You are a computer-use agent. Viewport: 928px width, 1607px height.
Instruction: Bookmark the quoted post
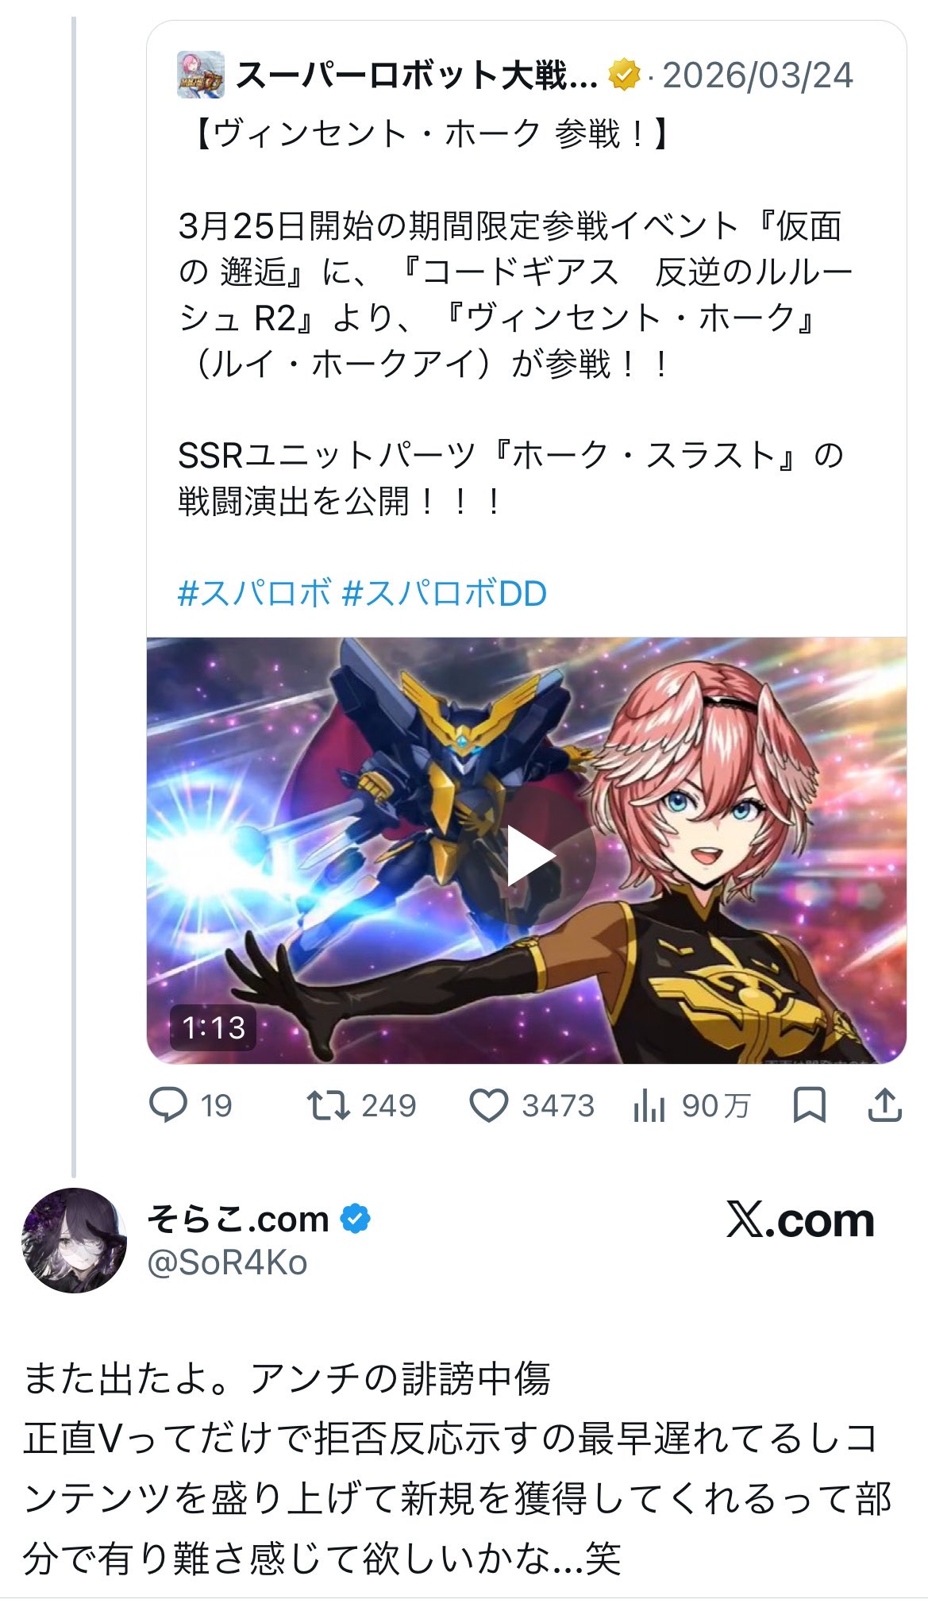tap(810, 1105)
